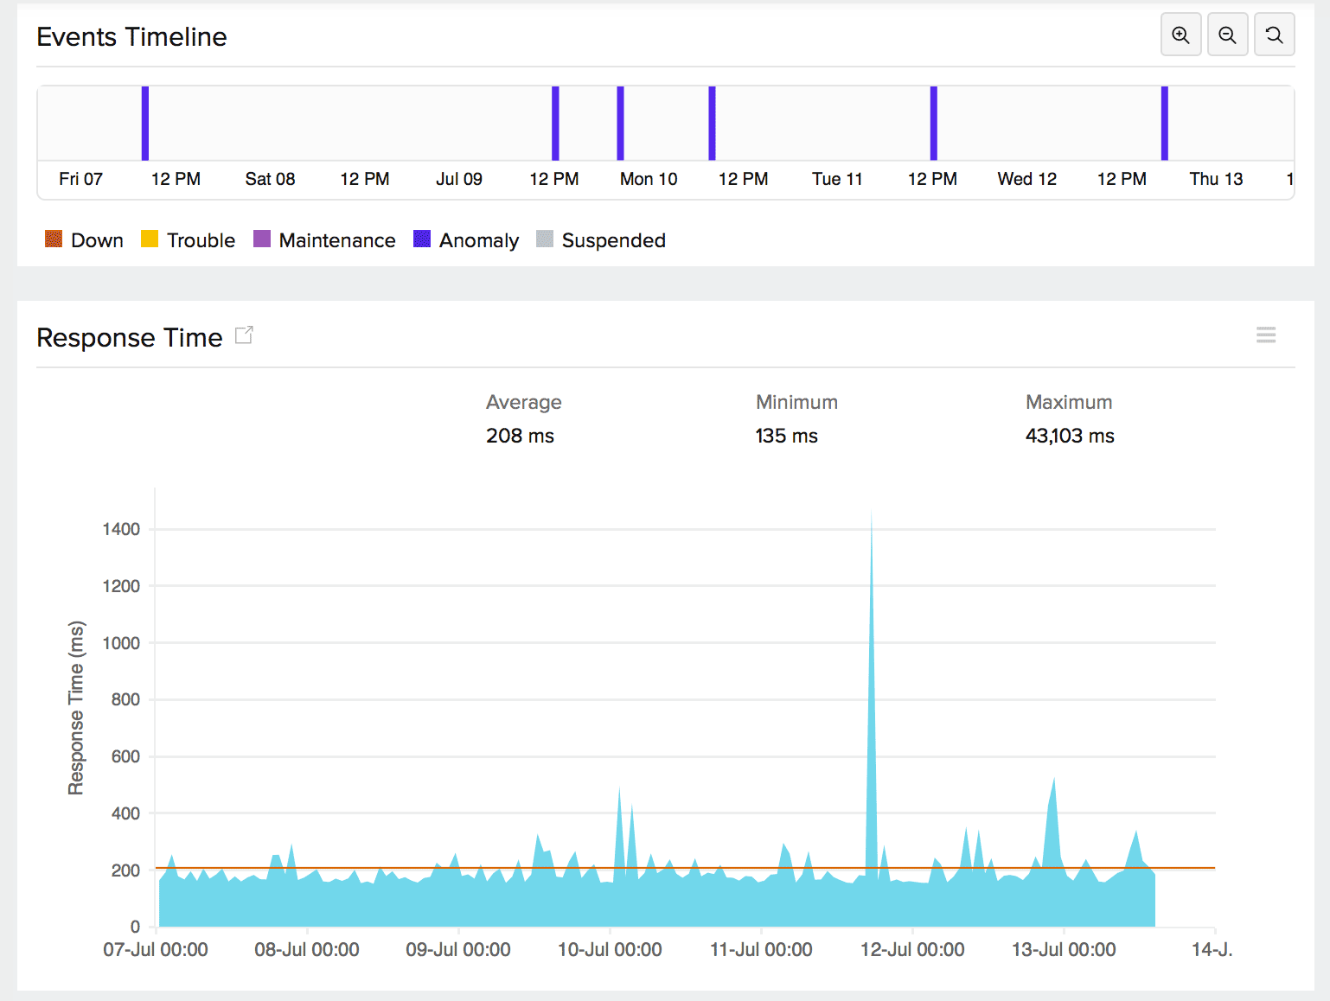This screenshot has height=1001, width=1330.
Task: Select the Suspended legend color marker
Action: click(x=545, y=239)
